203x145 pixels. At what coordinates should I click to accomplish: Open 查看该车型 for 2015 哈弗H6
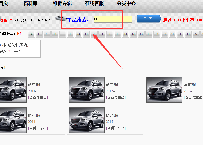116,128
